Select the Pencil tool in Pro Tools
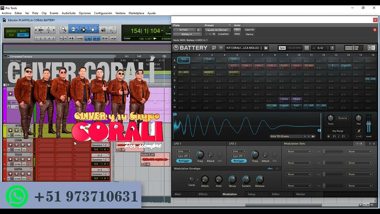Screen dimensions: 380x214 coord(112,30)
